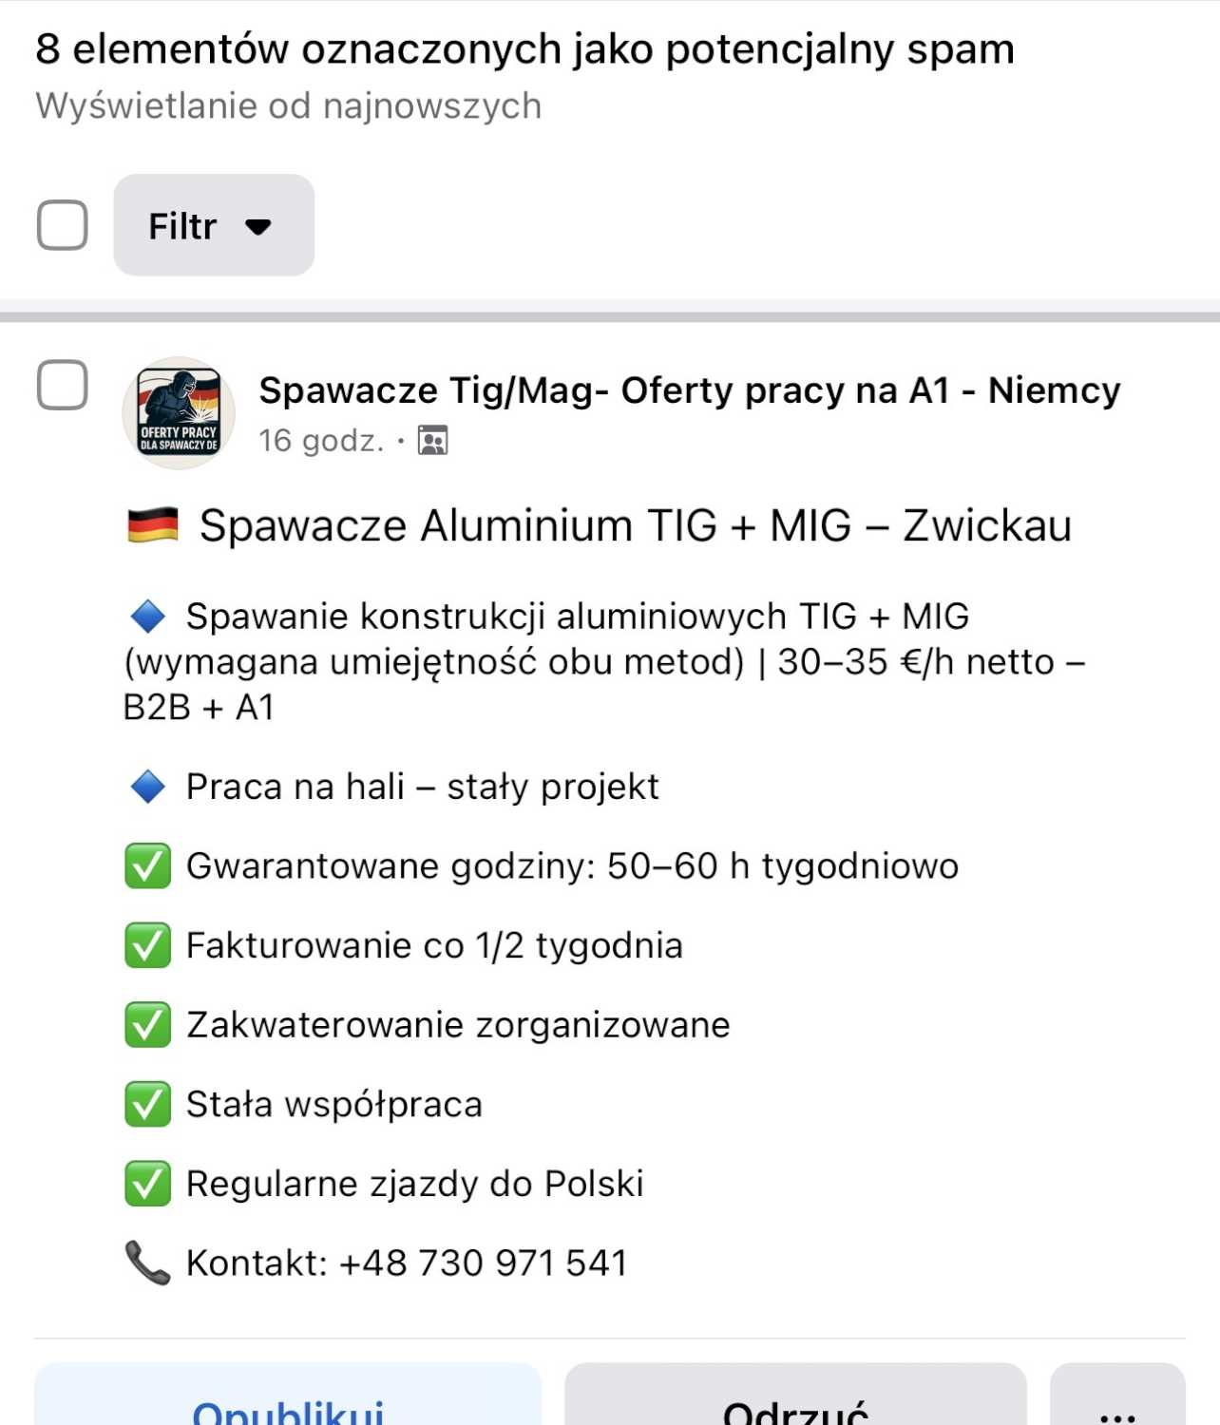This screenshot has width=1220, height=1425.
Task: Click the green checkmark beside Zakwaterowanie zorganizowane
Action: [x=148, y=1025]
